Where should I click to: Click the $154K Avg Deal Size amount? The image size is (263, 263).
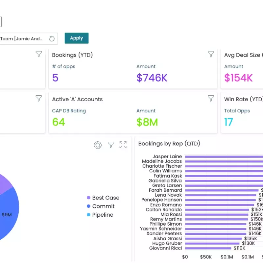click(x=238, y=78)
